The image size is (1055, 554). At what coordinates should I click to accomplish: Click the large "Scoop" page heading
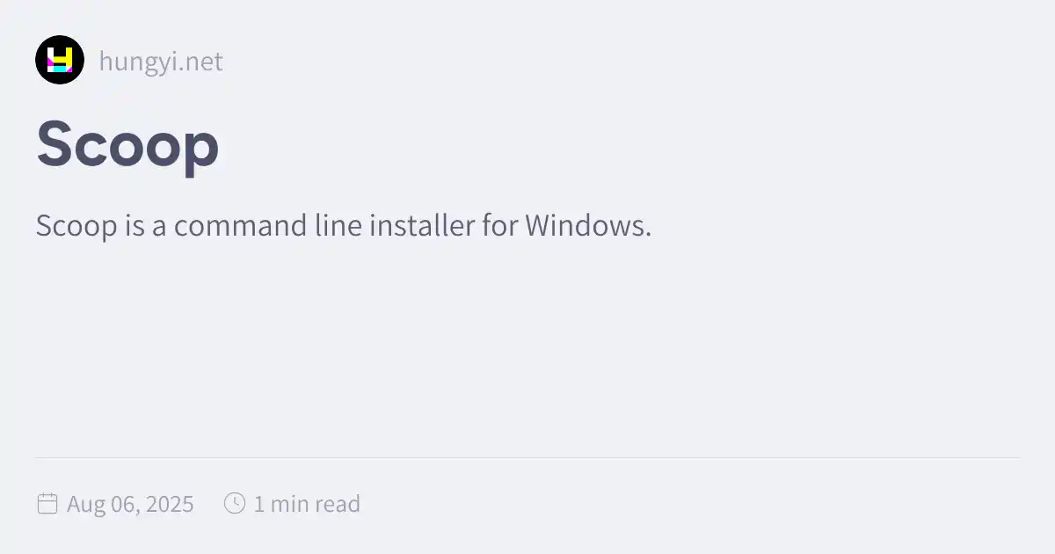[x=127, y=145]
